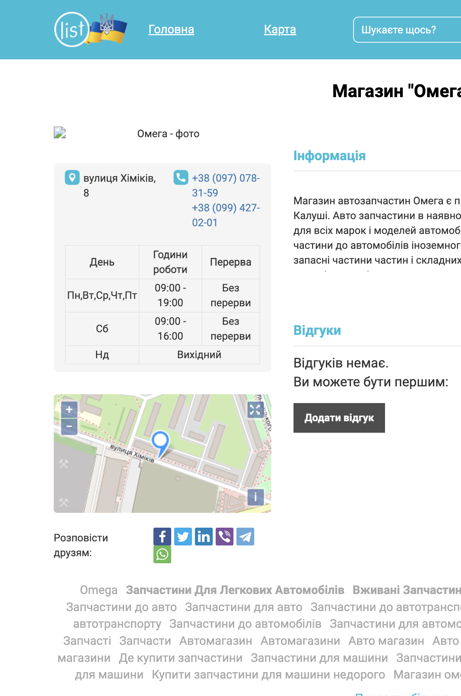Click the Інформація section heading
The width and height of the screenshot is (461, 696).
[x=329, y=156]
